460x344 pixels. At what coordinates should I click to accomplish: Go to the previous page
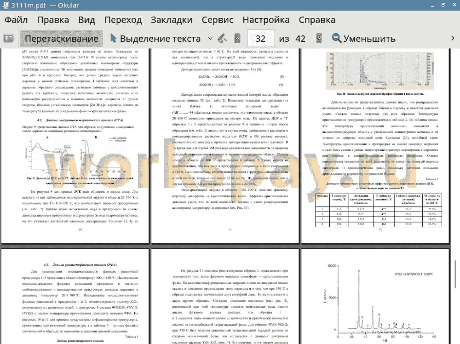pyautogui.click(x=237, y=39)
